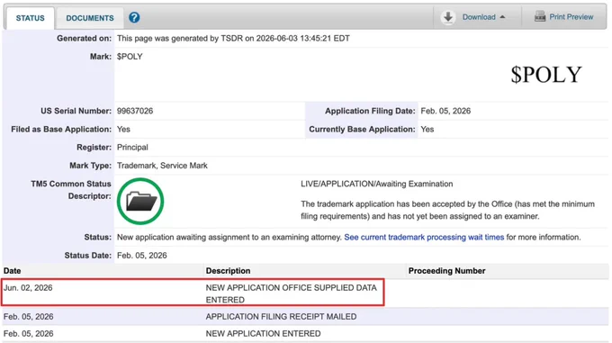Click the Generated on timestamp text
The width and height of the screenshot is (612, 343).
(x=233, y=38)
